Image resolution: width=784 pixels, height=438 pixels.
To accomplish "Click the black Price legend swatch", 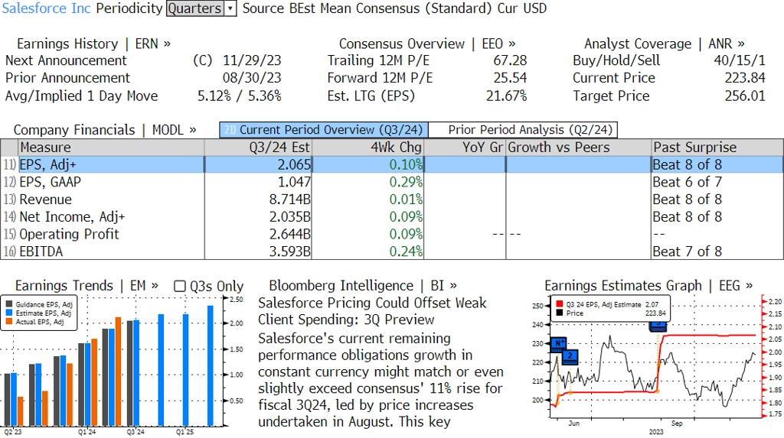I will [x=559, y=313].
